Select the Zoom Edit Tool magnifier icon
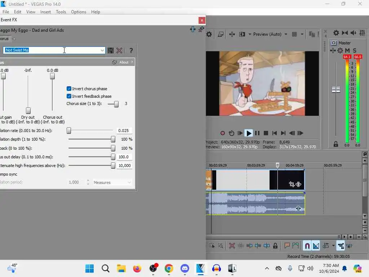This screenshot has height=277, width=369. 221,246
